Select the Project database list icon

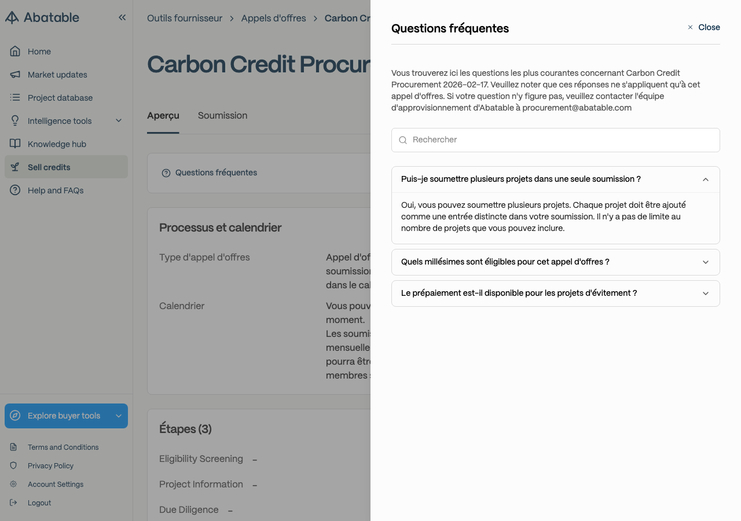(15, 98)
